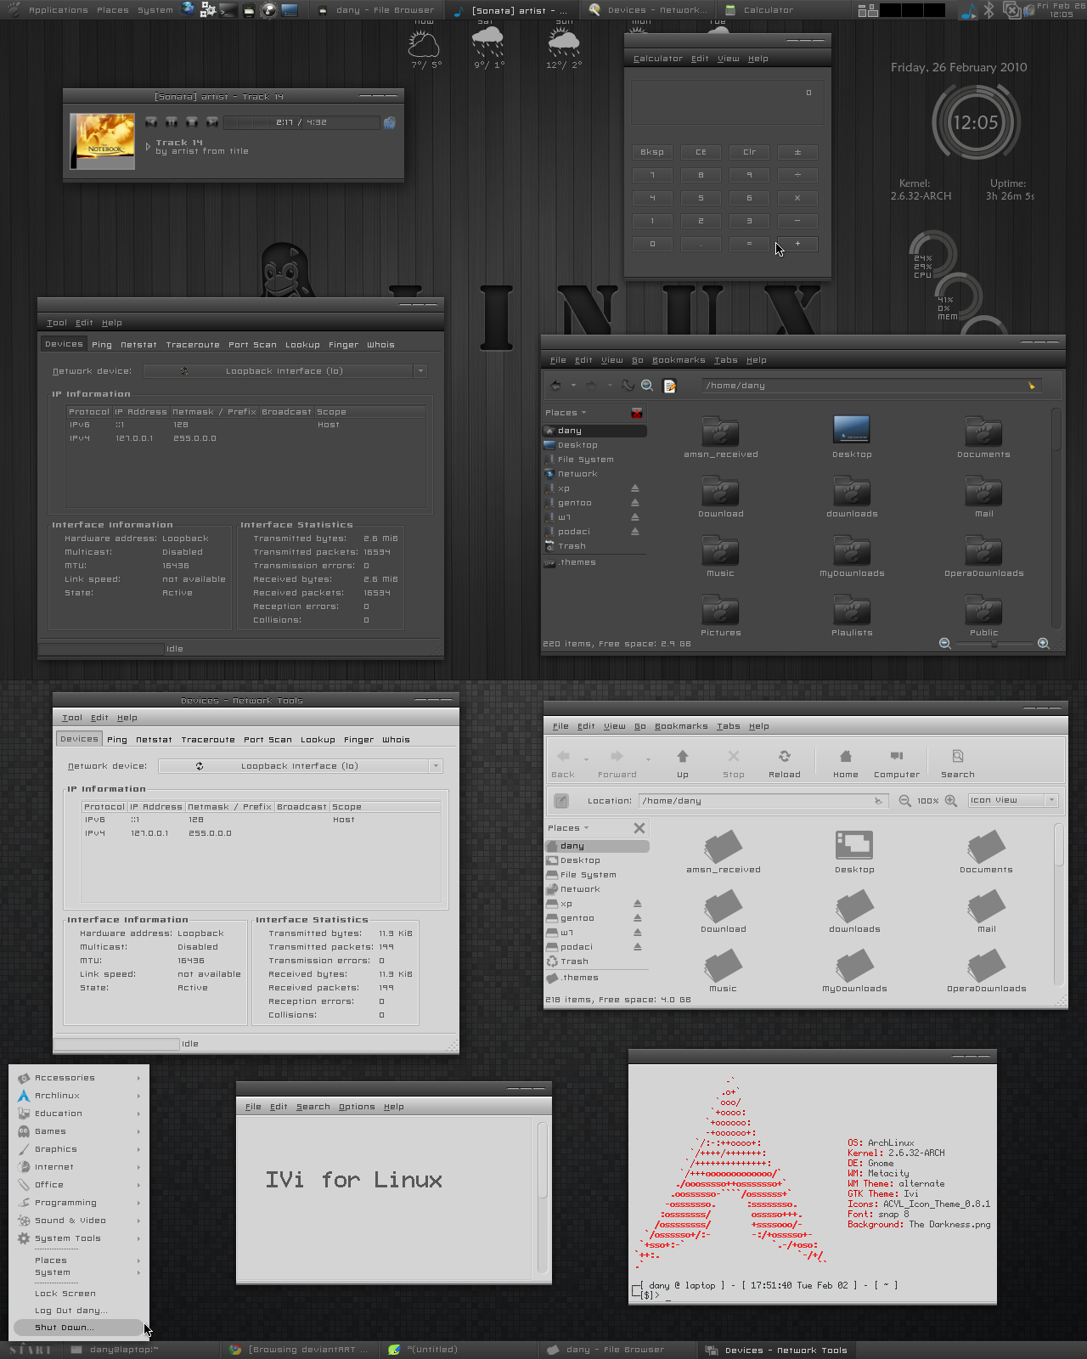Click the CE button in Calculator
Image resolution: width=1087 pixels, height=1359 pixels.
point(701,152)
